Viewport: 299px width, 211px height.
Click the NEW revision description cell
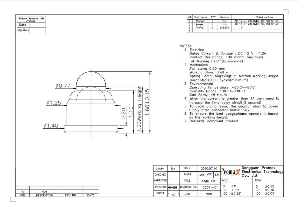coord(44,192)
